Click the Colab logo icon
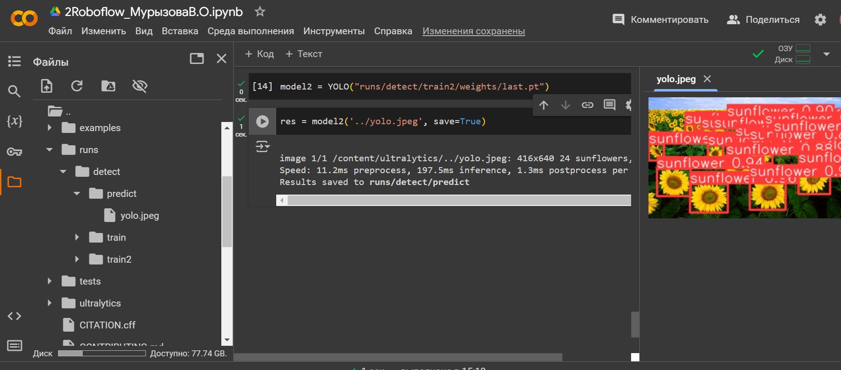 pyautogui.click(x=24, y=18)
